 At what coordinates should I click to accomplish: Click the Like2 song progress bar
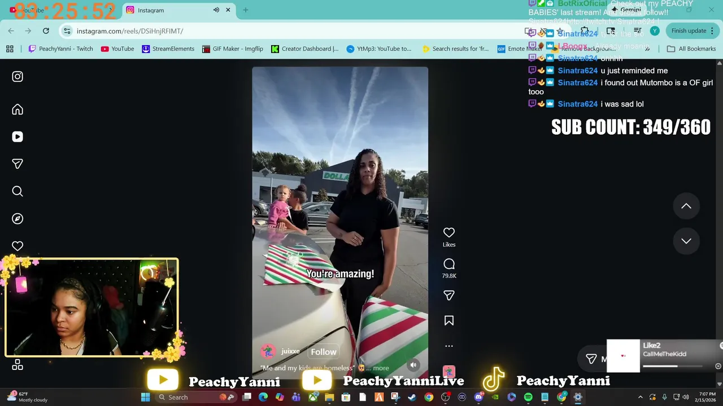pyautogui.click(x=672, y=366)
